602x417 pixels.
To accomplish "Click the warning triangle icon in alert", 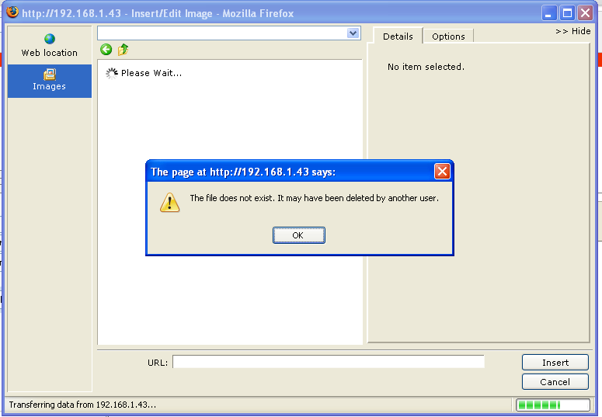I will (x=169, y=203).
